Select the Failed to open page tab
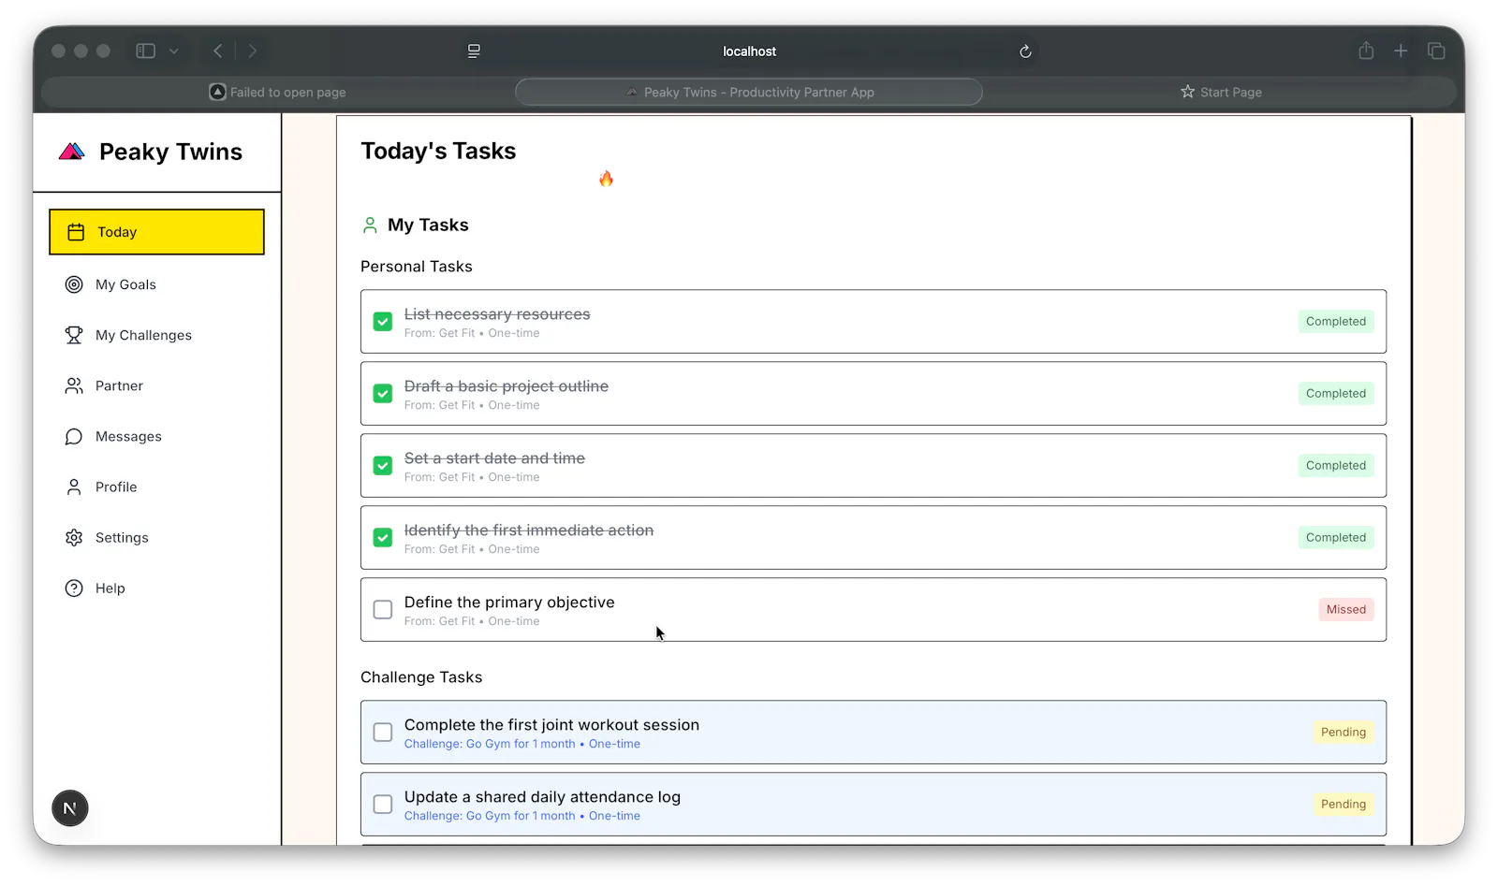This screenshot has width=1498, height=886. pyautogui.click(x=278, y=92)
